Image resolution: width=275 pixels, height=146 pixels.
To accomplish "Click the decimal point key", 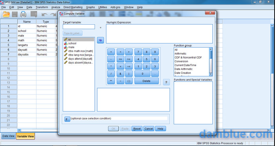I will click(x=155, y=74).
